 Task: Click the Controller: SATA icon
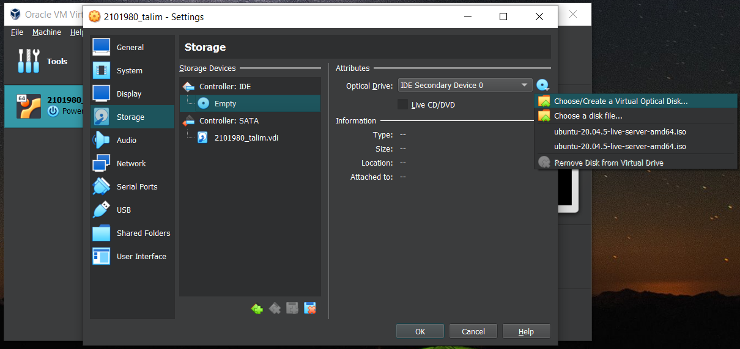click(x=188, y=121)
